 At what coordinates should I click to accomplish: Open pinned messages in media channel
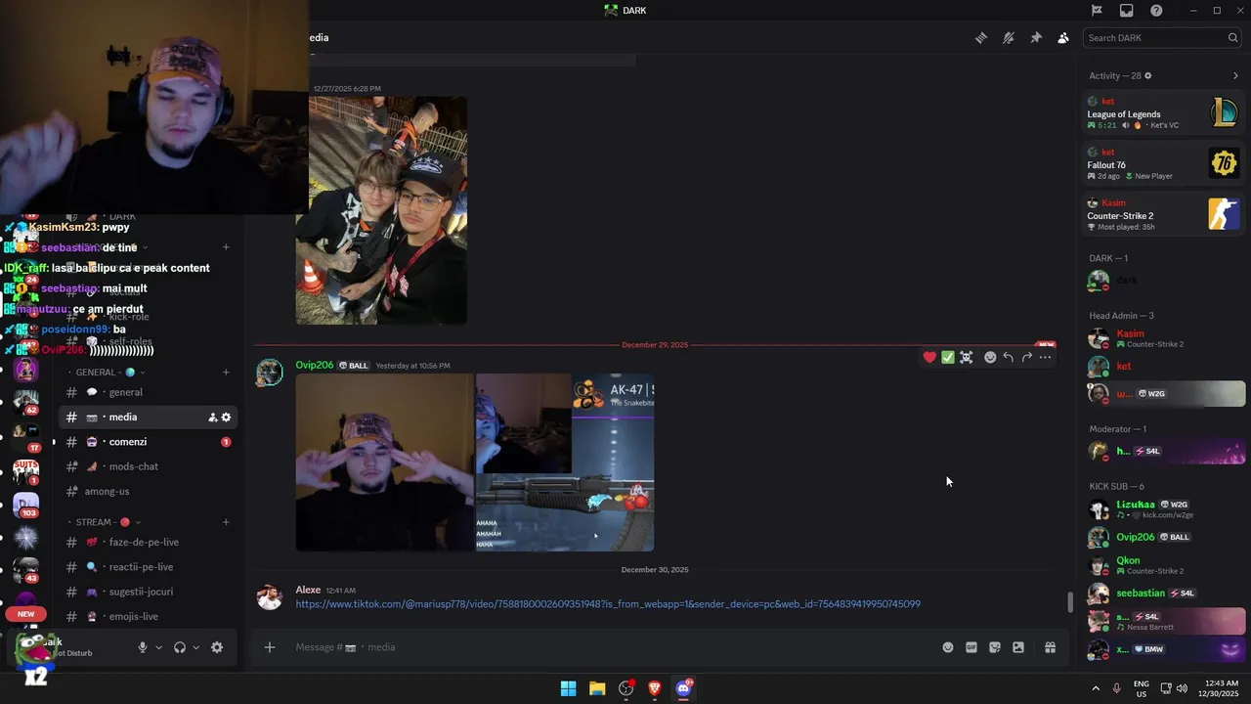point(1035,37)
